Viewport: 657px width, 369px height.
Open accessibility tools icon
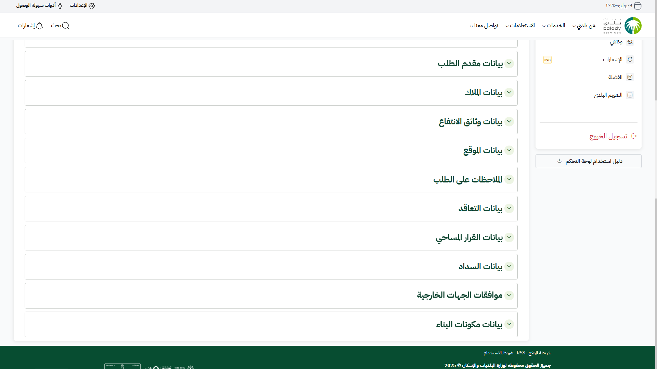(60, 5)
